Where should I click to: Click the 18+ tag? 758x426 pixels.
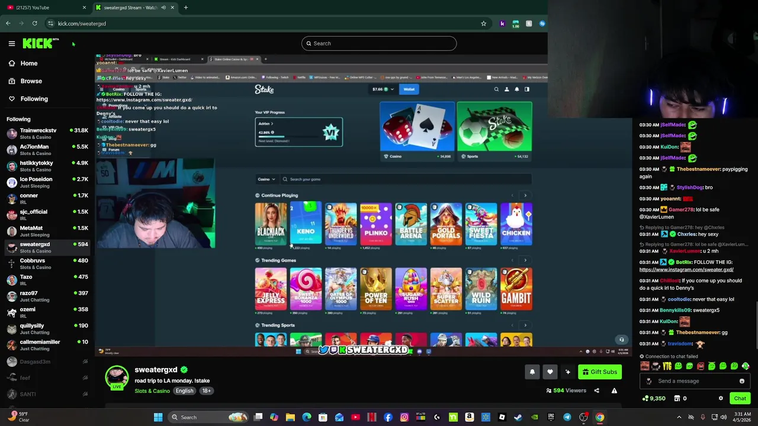206,391
